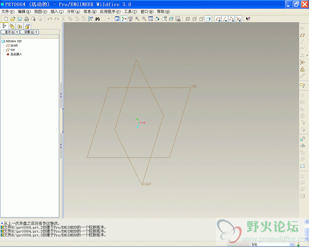
Task: Click the Repaint screen icon
Action: [x=117, y=19]
